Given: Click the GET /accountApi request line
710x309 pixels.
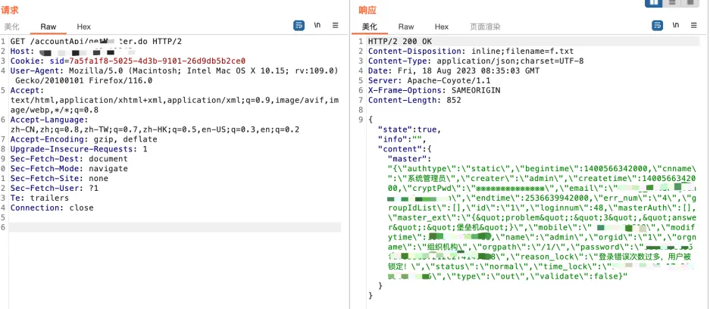Looking at the screenshot, I should click(96, 42).
